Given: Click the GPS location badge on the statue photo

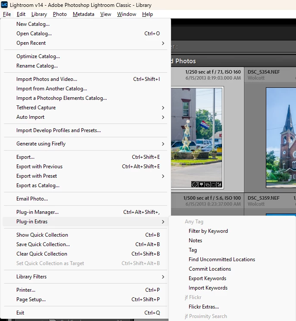Looking at the screenshot, I should pos(201,185).
